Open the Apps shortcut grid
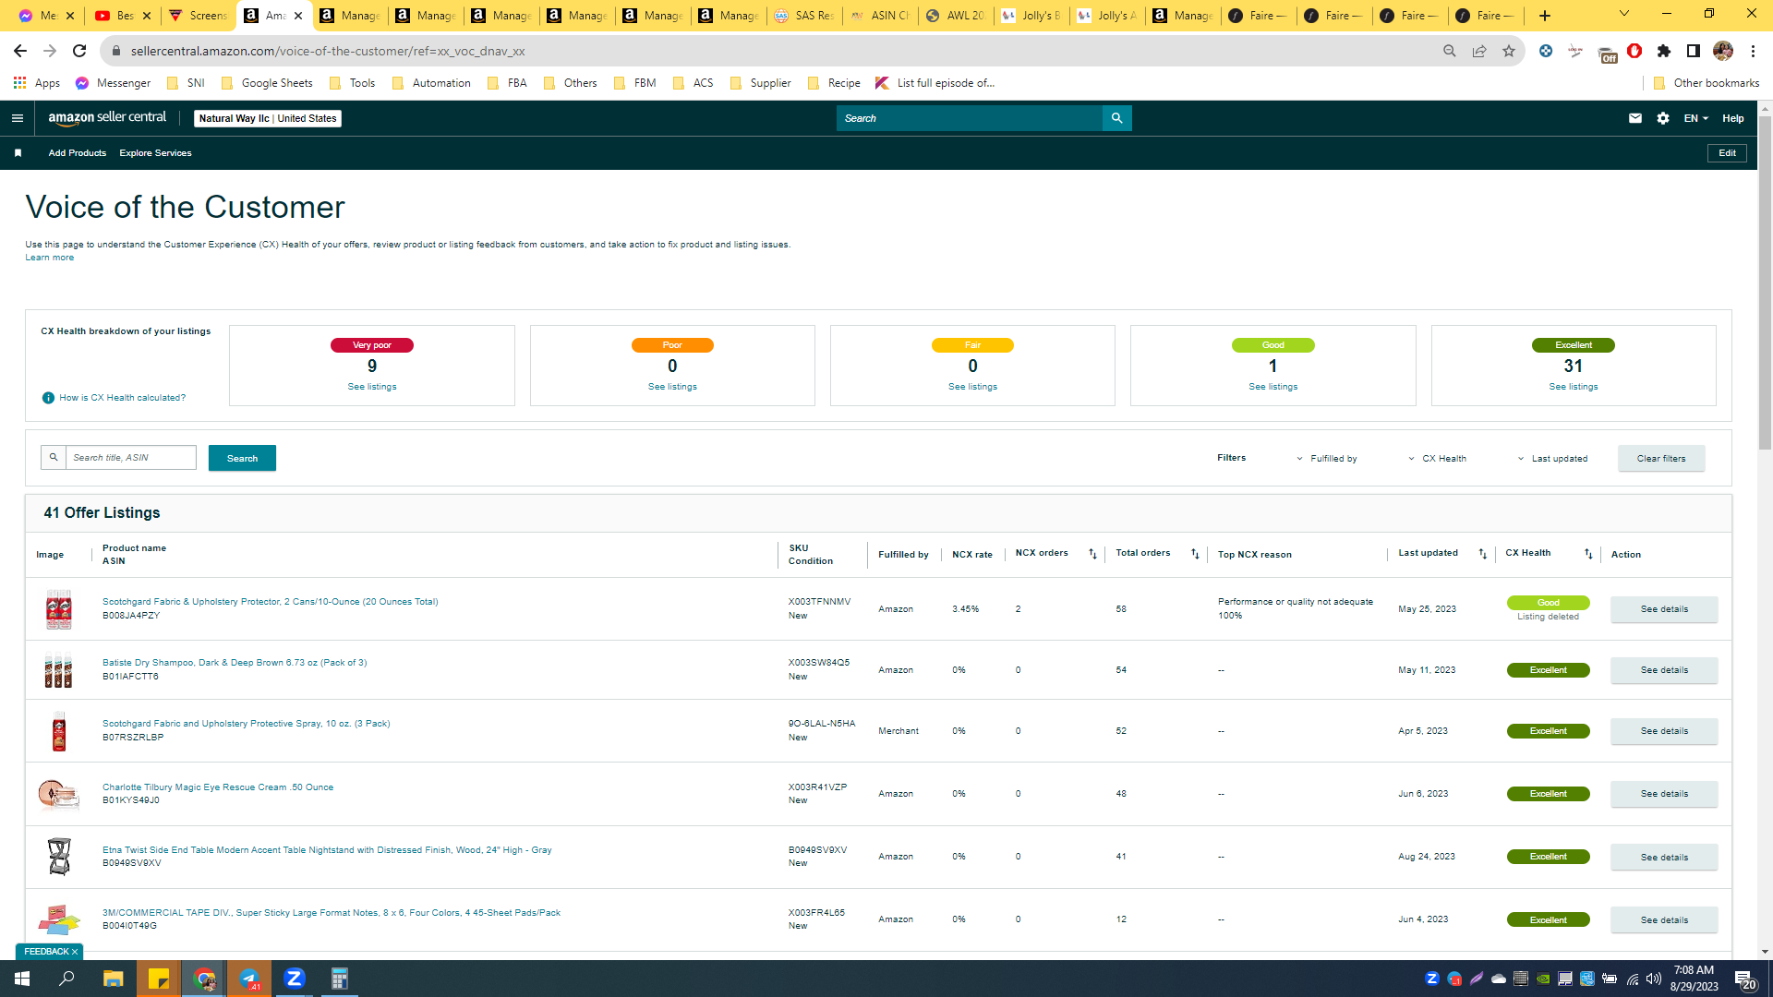This screenshot has height=997, width=1773. (37, 83)
